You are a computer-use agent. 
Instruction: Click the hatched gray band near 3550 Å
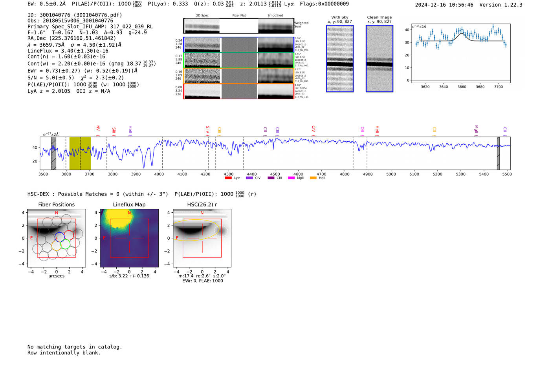[53, 153]
